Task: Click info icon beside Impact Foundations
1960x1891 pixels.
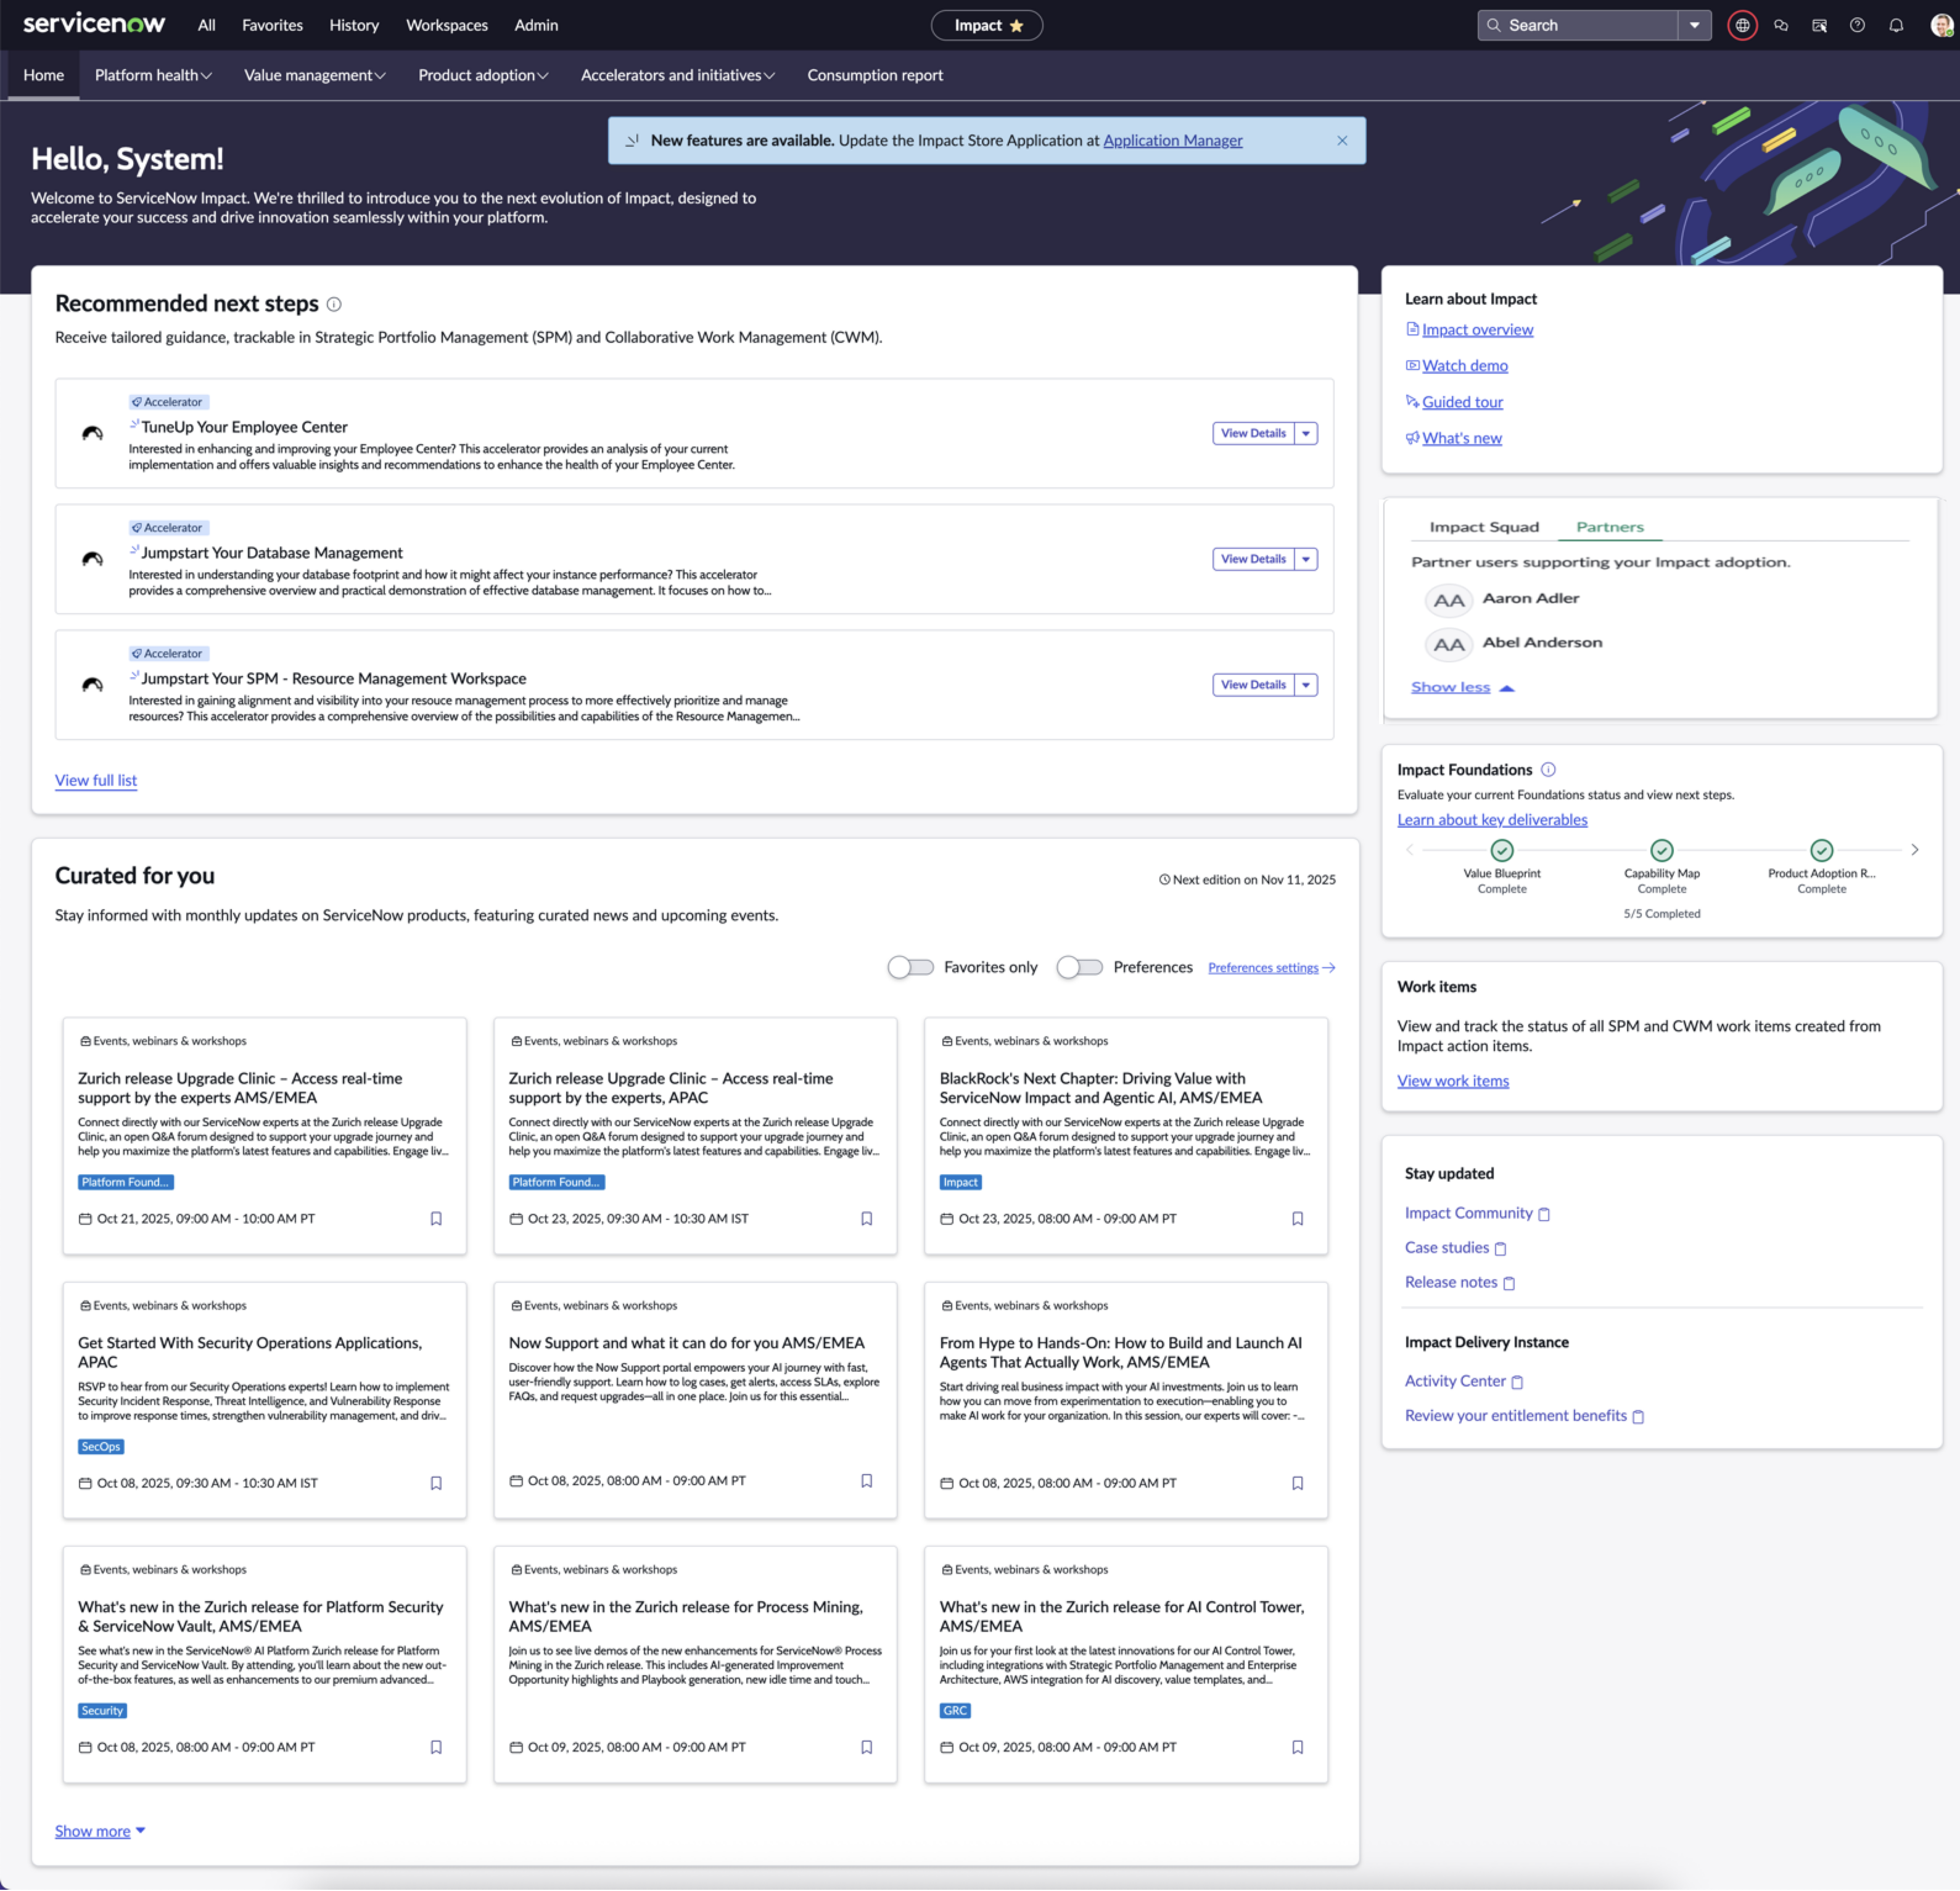Action: click(x=1548, y=769)
